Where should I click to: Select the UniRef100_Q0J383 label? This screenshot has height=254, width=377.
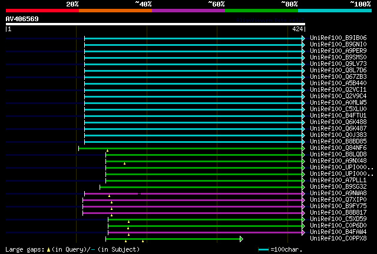click(338, 135)
